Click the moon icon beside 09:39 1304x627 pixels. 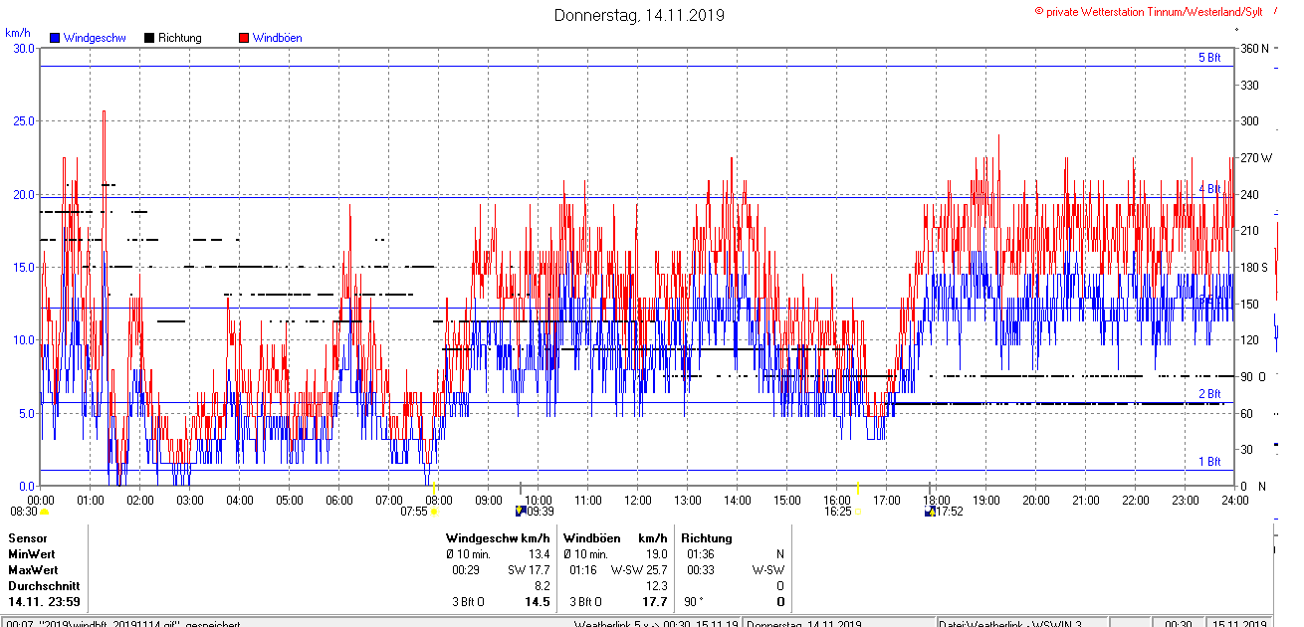click(520, 511)
